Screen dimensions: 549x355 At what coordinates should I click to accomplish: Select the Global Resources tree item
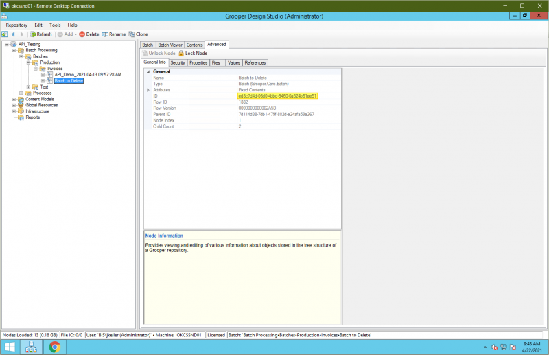pos(41,105)
